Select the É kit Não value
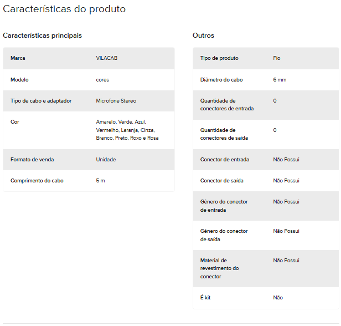 (x=278, y=298)
